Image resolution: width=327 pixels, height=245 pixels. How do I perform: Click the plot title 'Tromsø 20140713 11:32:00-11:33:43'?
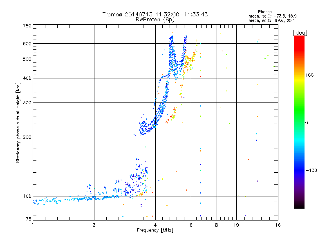point(155,14)
